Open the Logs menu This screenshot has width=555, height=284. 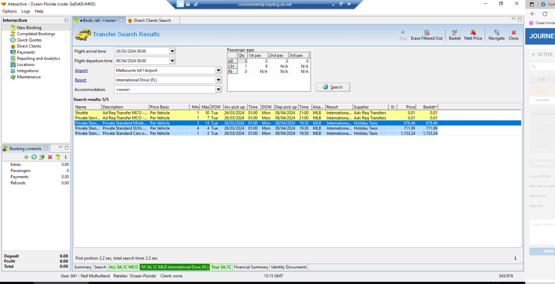coord(26,11)
